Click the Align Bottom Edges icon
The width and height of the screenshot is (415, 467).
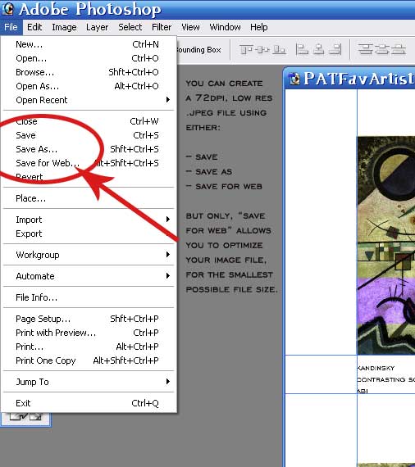[x=280, y=49]
